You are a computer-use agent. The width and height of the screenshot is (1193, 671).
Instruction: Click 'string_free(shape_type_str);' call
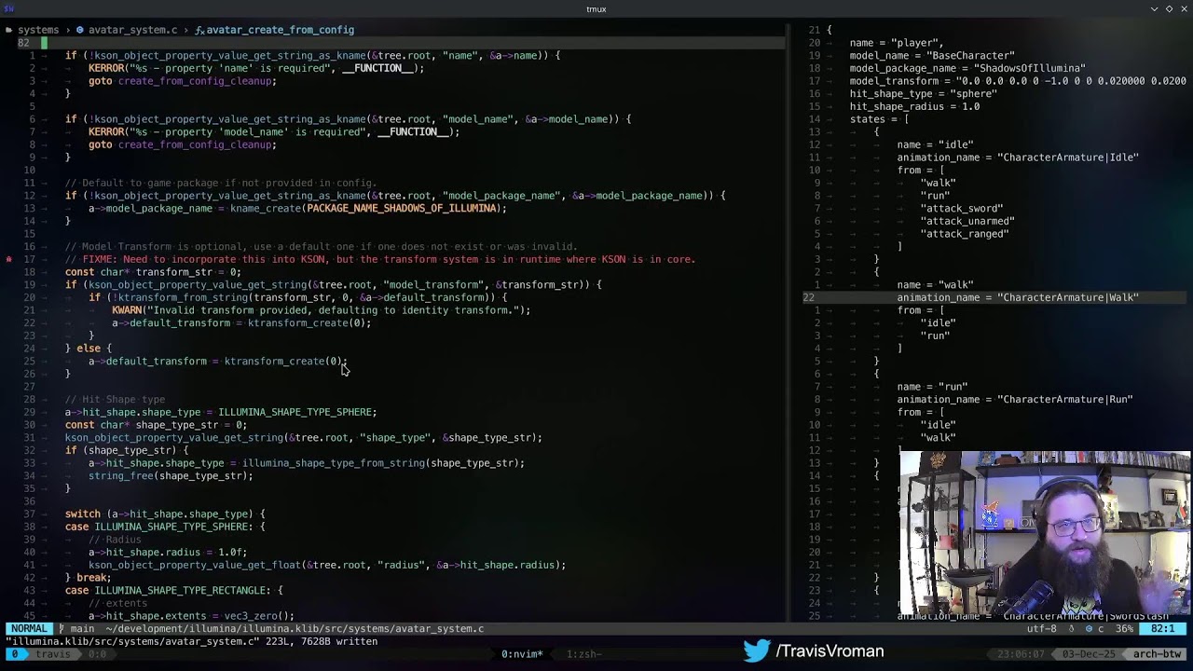click(171, 476)
